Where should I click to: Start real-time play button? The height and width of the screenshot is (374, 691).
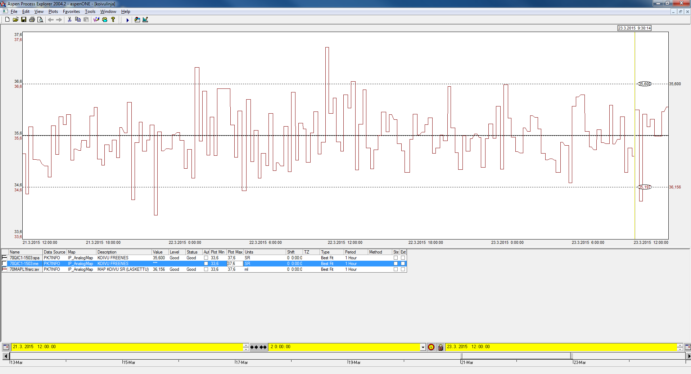click(127, 20)
